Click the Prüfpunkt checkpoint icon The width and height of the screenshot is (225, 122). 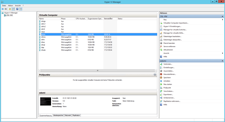pyautogui.click(x=161, y=88)
